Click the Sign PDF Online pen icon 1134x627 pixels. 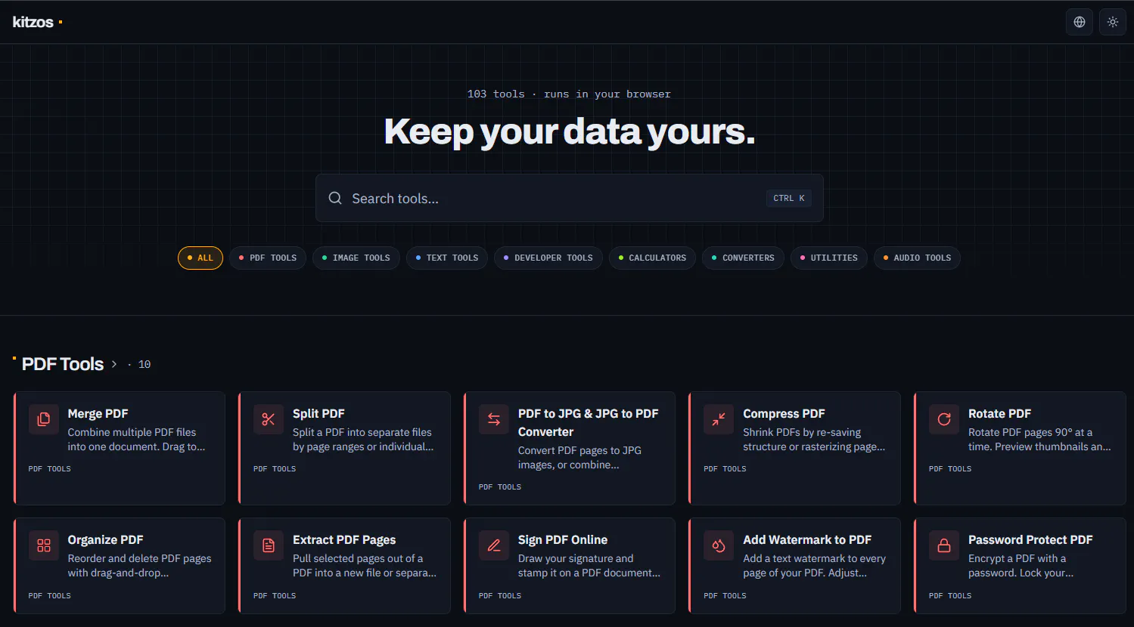point(494,545)
